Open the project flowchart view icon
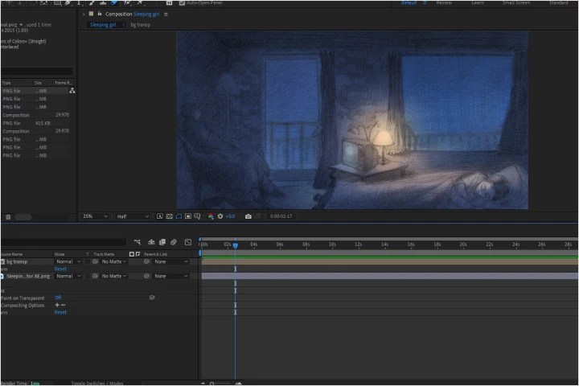This screenshot has width=579, height=386. [x=72, y=91]
